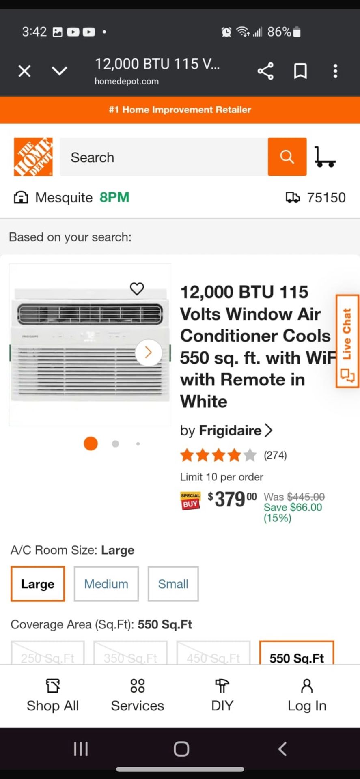
Task: Add product to favorites heart
Action: 137,289
